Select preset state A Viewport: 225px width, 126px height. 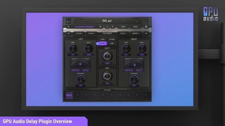[x=107, y=27]
